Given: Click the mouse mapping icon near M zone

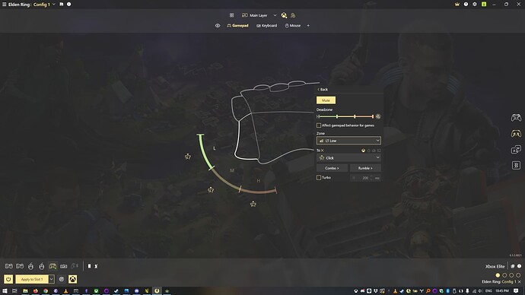Looking at the screenshot, I should click(211, 190).
